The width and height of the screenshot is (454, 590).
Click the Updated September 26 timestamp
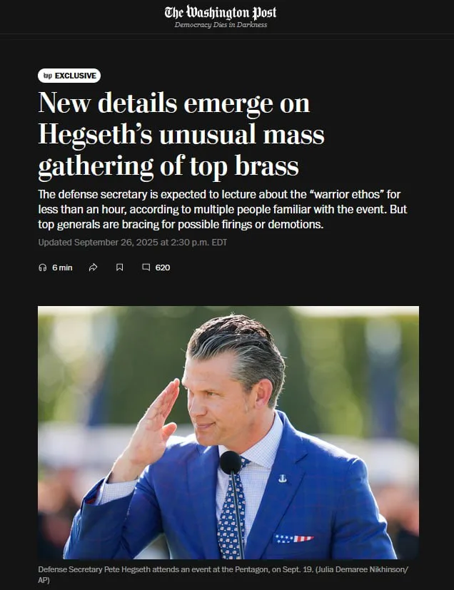(133, 243)
